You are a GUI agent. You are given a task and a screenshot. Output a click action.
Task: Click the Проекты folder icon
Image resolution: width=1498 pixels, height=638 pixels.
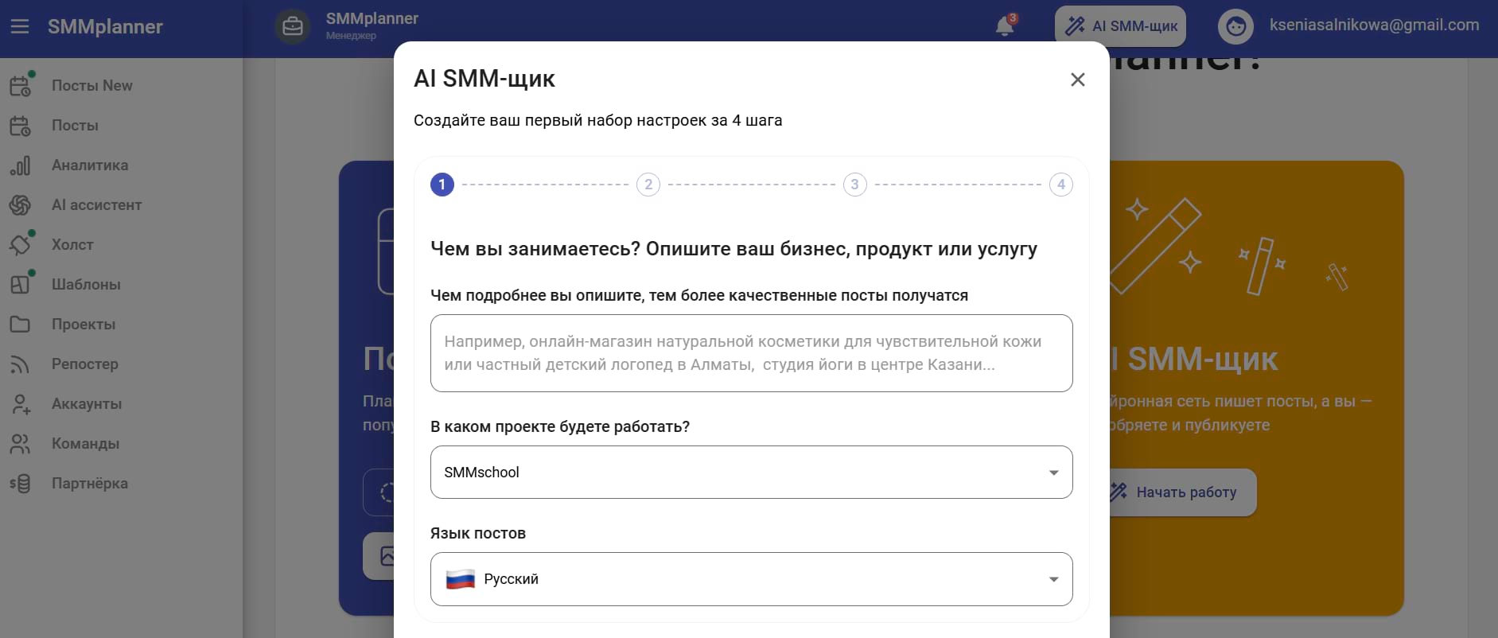(21, 325)
